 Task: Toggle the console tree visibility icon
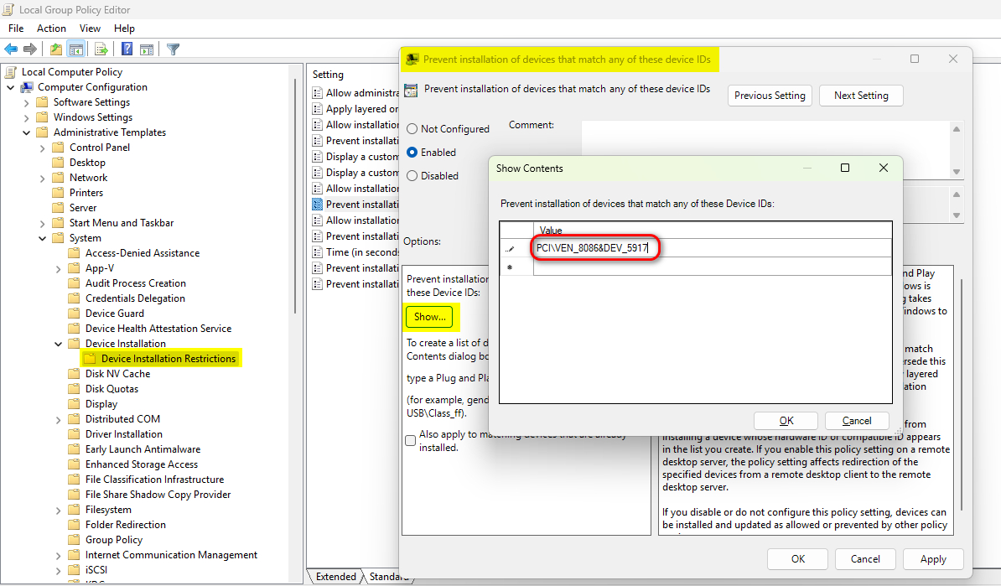pyautogui.click(x=75, y=49)
